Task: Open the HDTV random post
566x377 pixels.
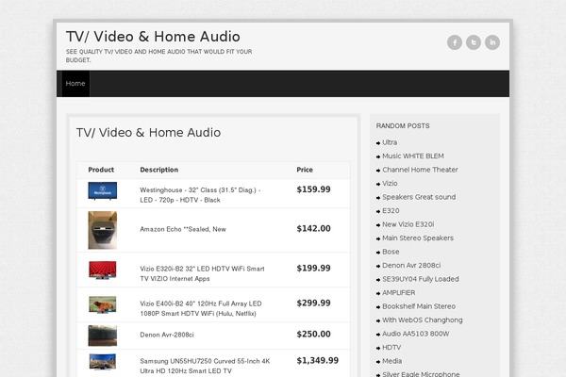Action: (x=391, y=348)
